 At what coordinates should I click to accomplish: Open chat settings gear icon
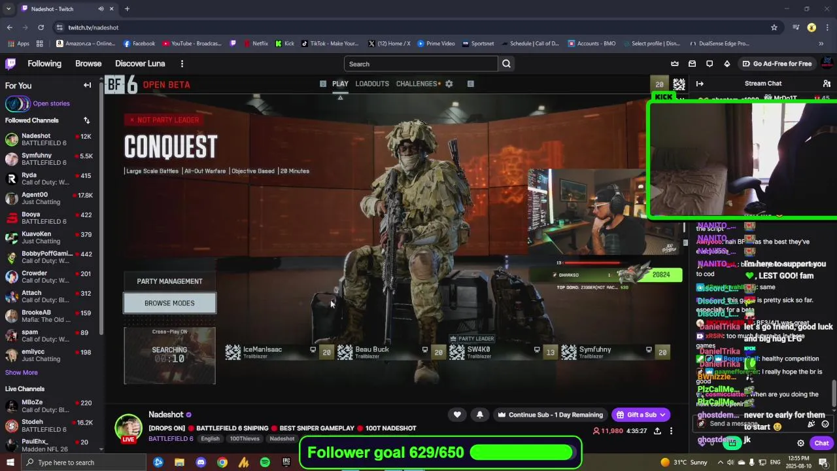(800, 443)
